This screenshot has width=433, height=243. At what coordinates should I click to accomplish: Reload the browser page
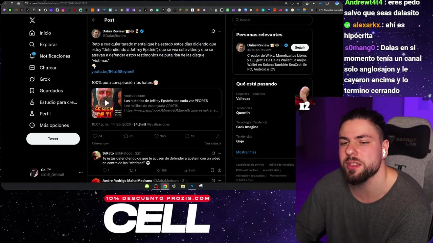12,3
